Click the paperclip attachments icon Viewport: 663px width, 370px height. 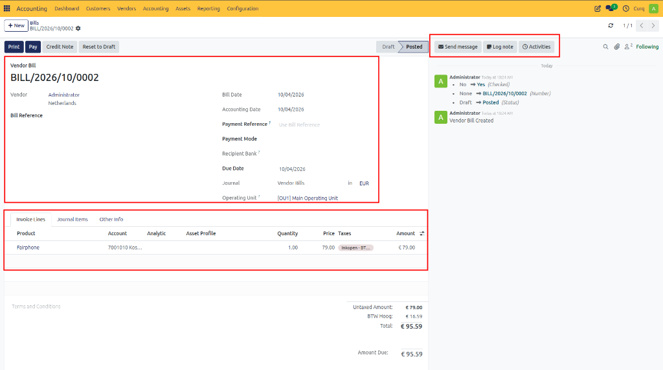pyautogui.click(x=617, y=47)
